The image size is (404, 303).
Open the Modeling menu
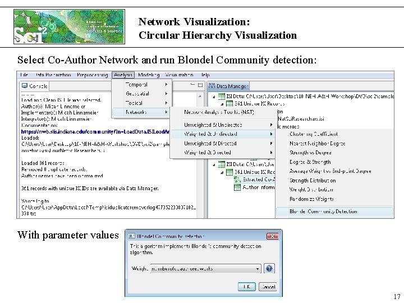click(149, 75)
